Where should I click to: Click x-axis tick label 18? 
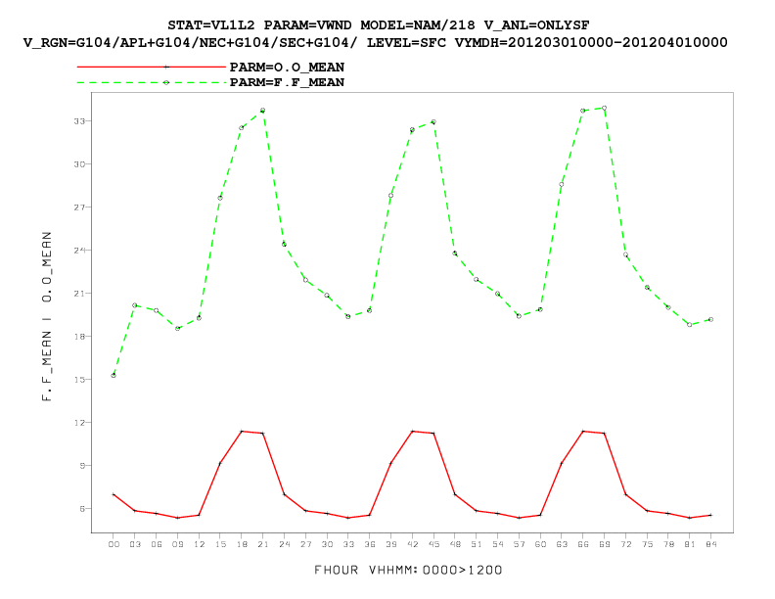(x=242, y=544)
